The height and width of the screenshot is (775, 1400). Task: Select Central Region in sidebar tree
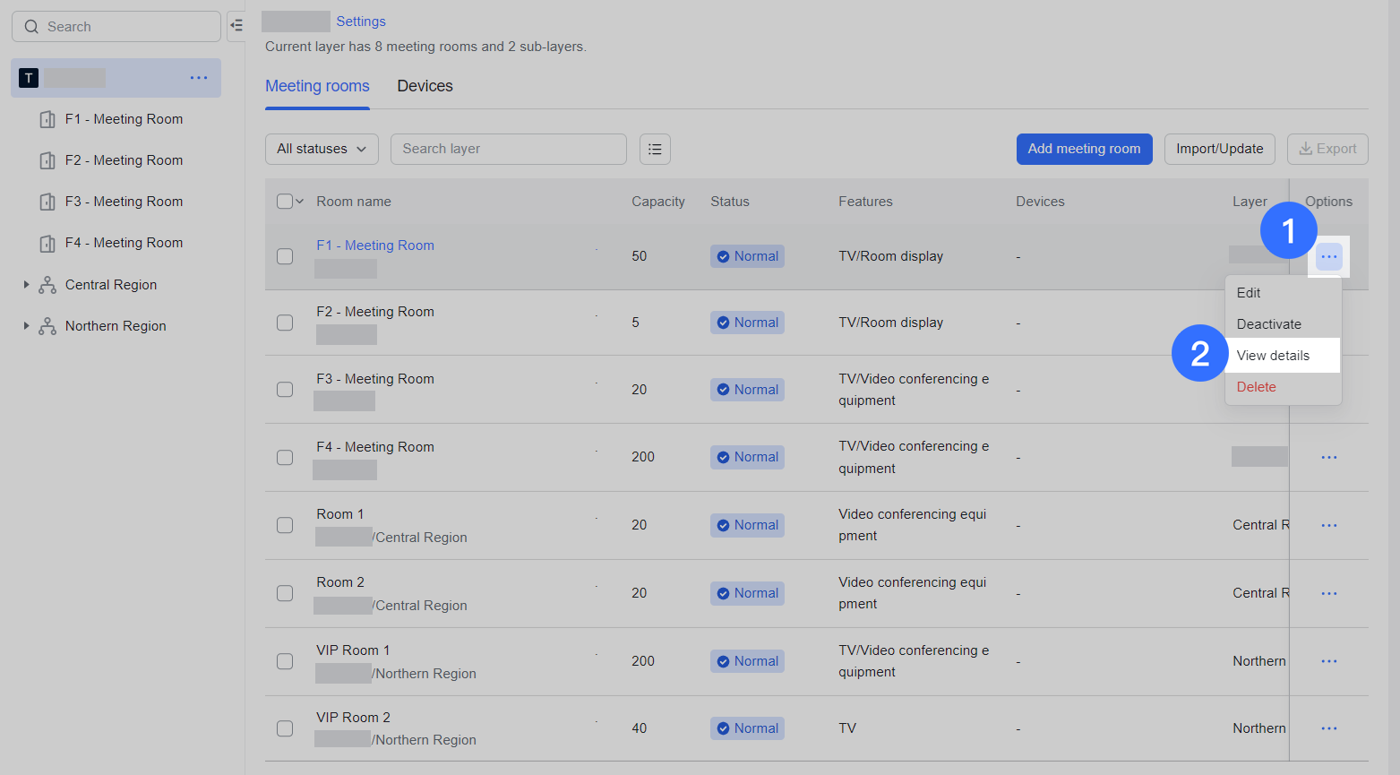click(x=111, y=285)
